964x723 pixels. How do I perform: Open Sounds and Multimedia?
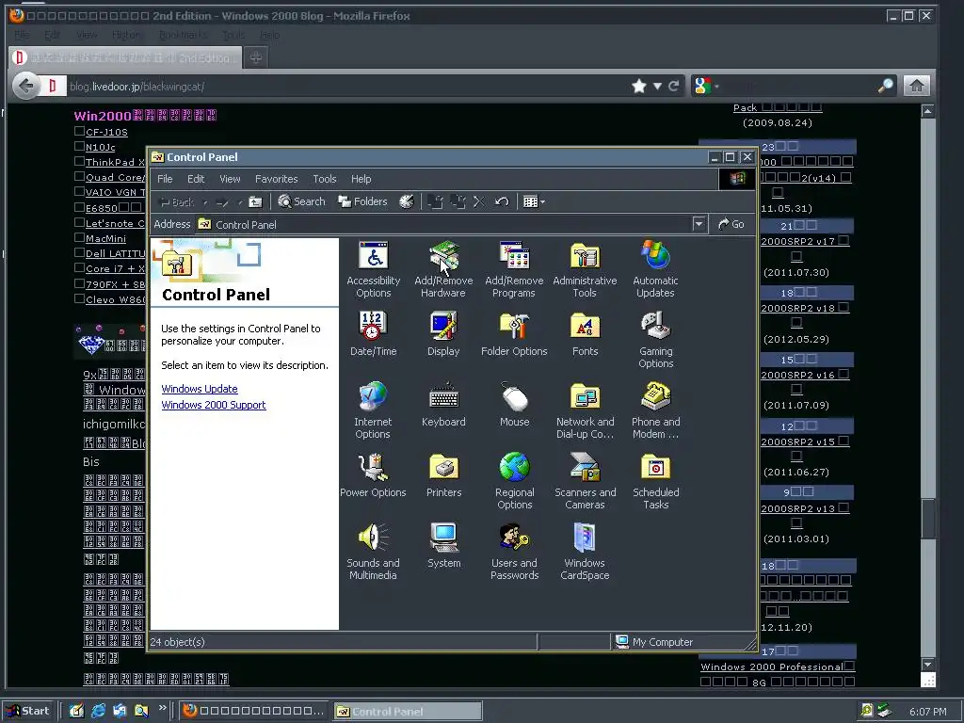click(373, 552)
